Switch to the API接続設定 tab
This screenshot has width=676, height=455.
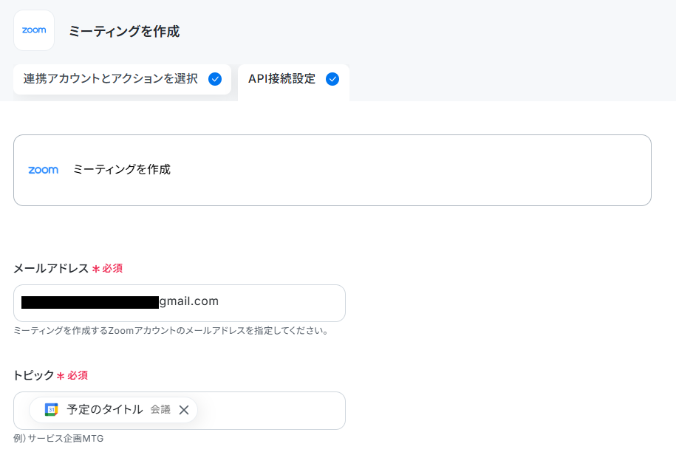click(293, 82)
